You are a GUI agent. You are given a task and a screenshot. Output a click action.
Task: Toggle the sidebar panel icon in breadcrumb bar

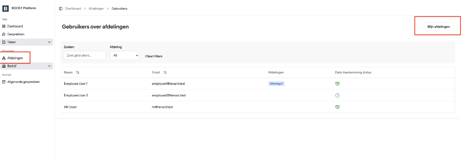point(61,8)
